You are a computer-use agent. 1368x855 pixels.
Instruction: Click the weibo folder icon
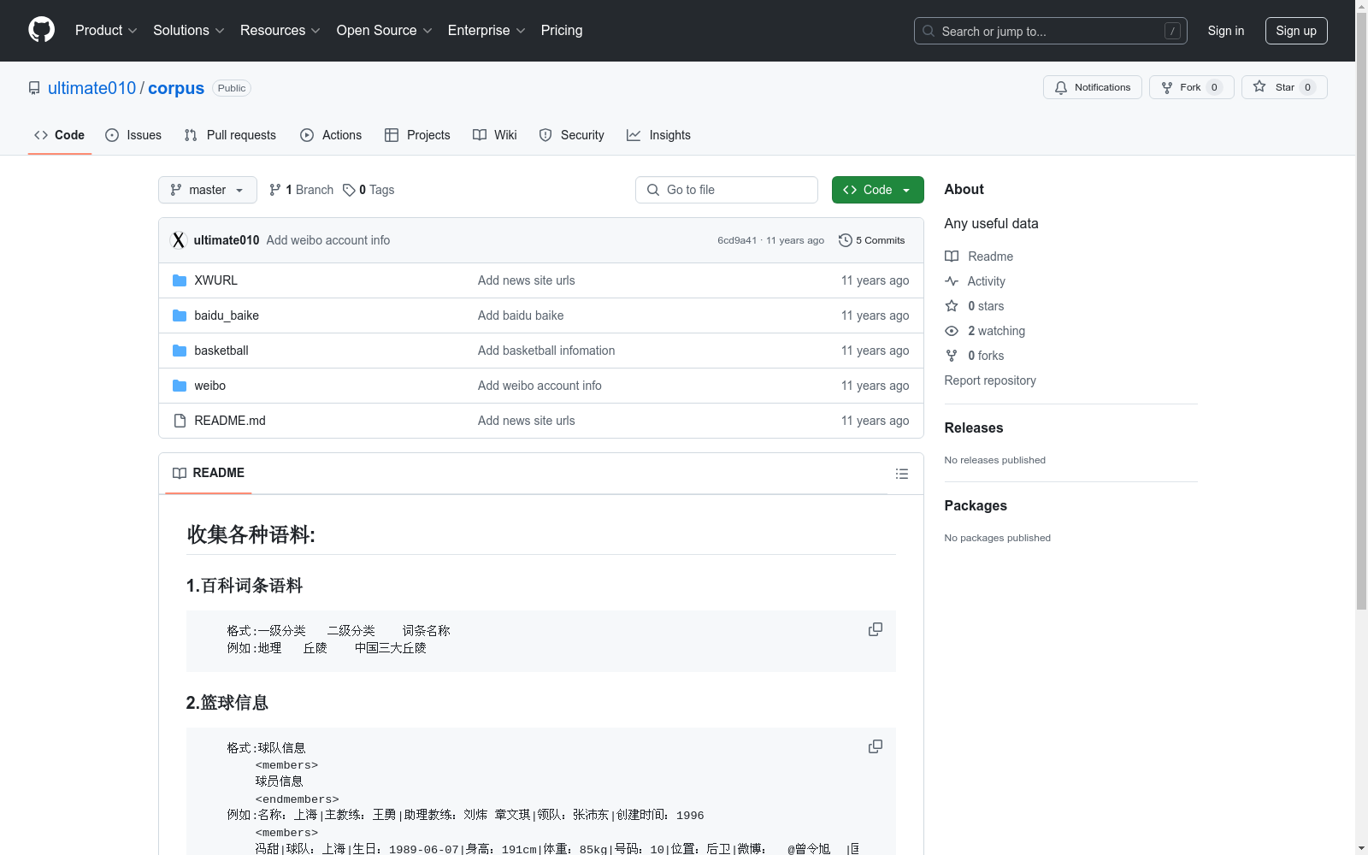180,386
